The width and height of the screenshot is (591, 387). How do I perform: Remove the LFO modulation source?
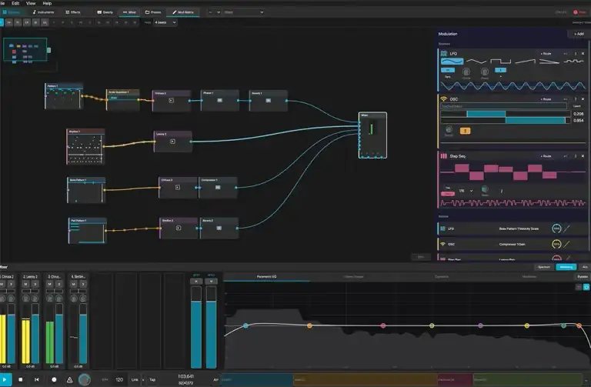tap(583, 54)
